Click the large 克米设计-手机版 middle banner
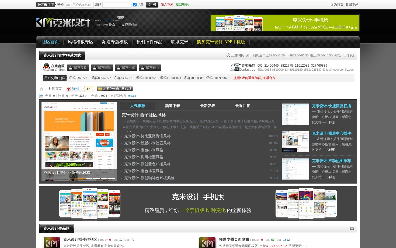The image size is (396, 248). coord(198,204)
